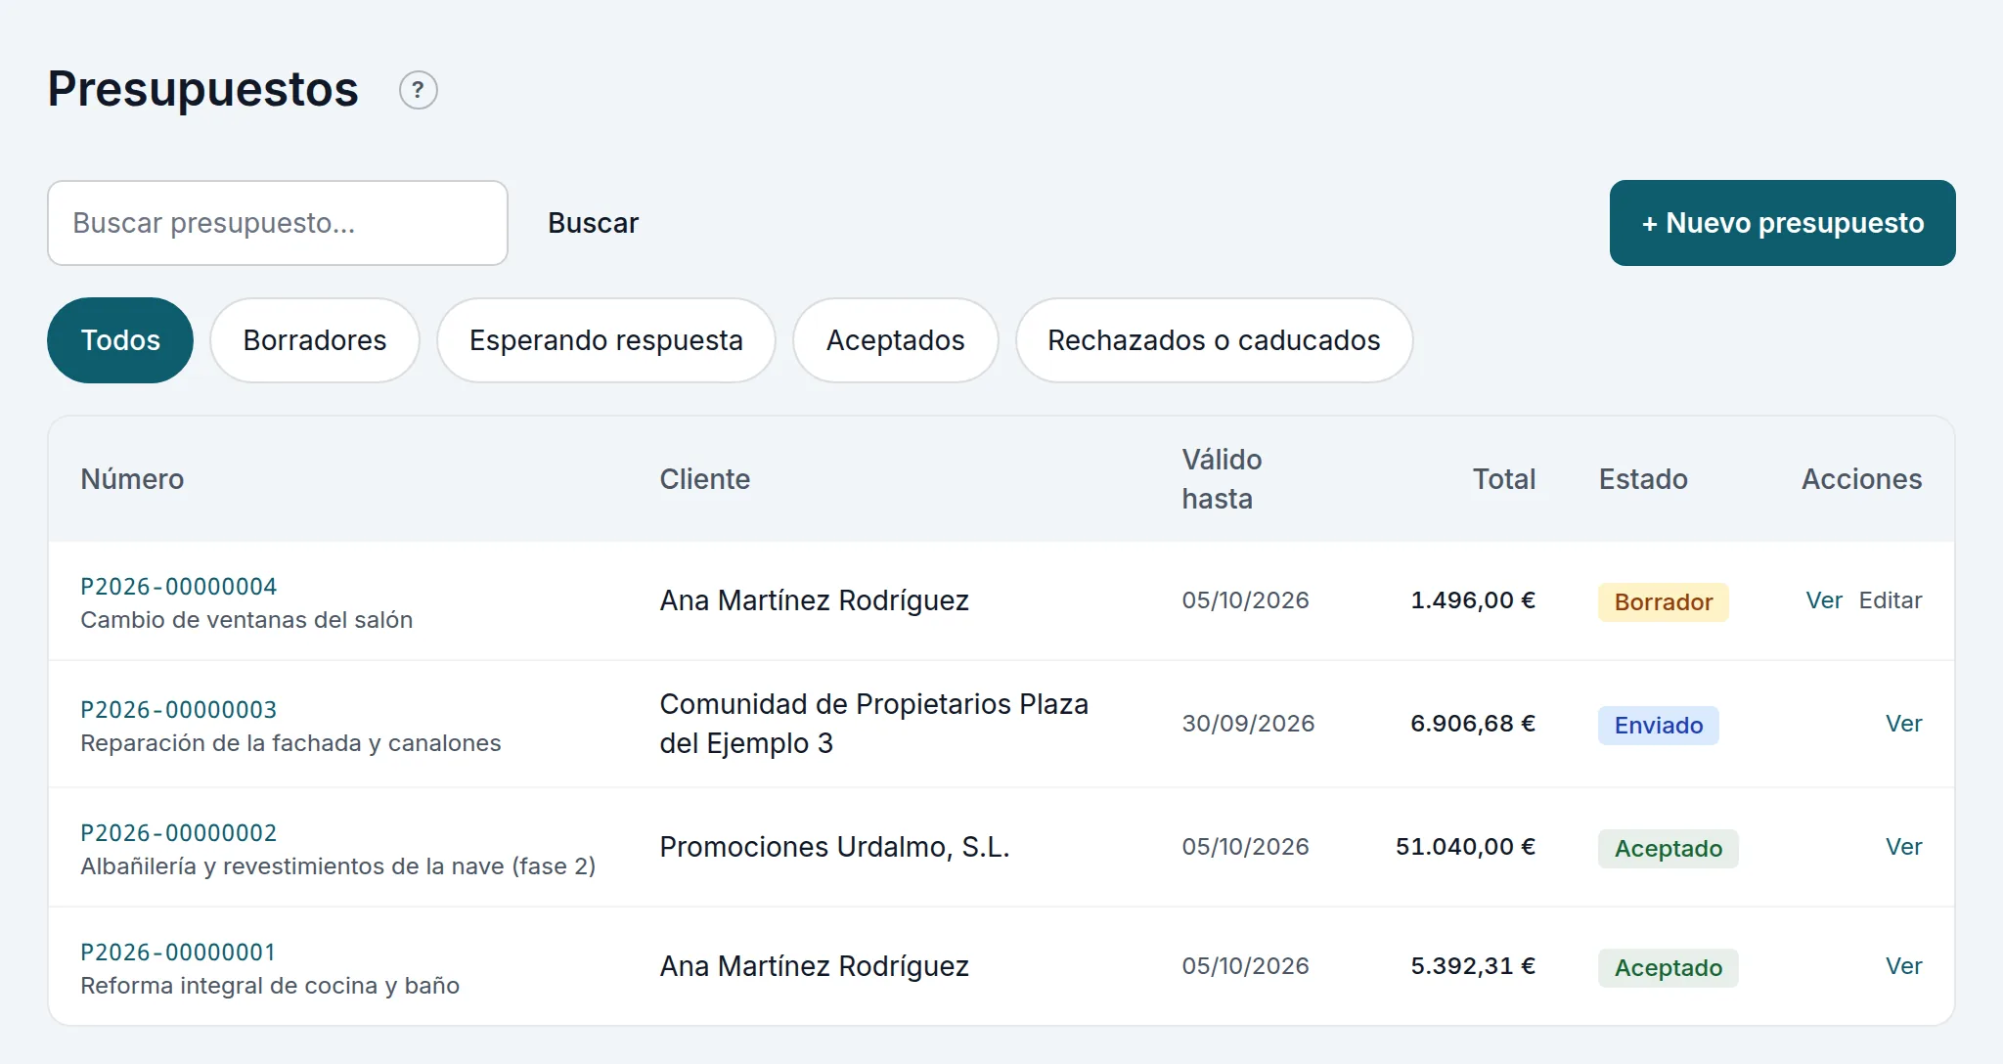Open quote P2026-00000002

[178, 832]
